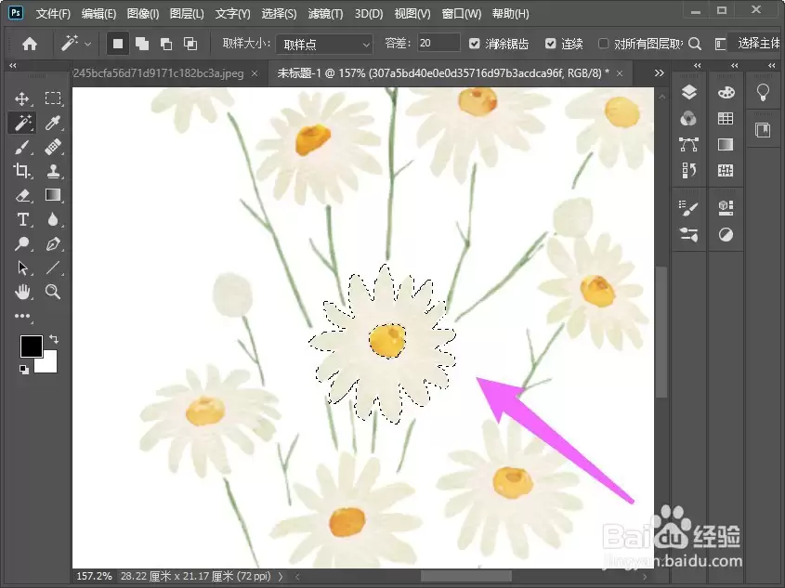Select the Hand tool

click(22, 292)
